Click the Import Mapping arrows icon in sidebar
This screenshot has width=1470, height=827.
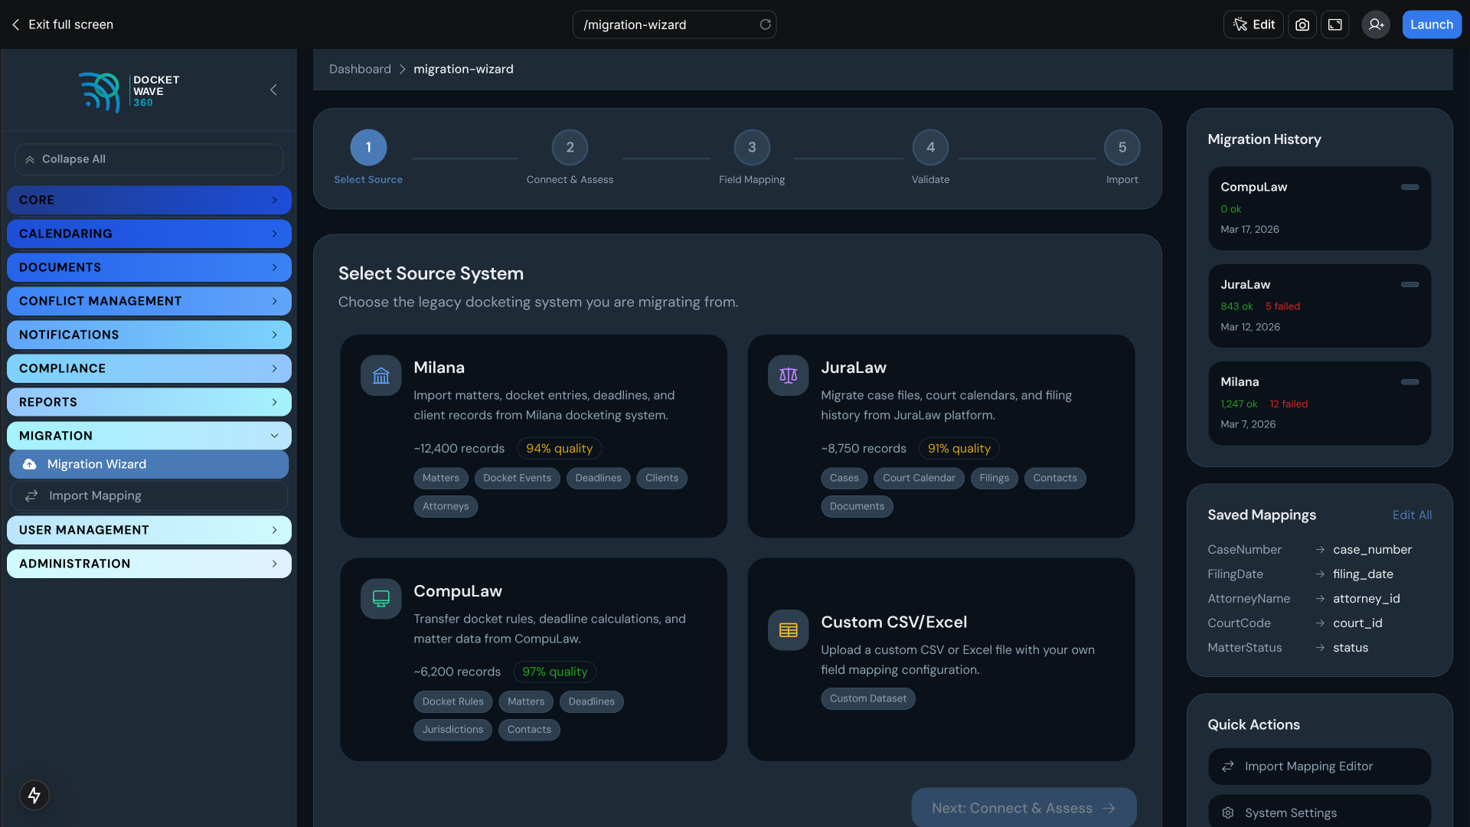point(31,495)
